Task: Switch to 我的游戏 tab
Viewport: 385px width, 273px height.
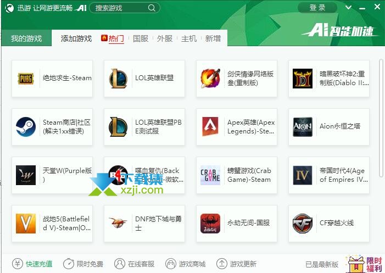Action: (26, 38)
